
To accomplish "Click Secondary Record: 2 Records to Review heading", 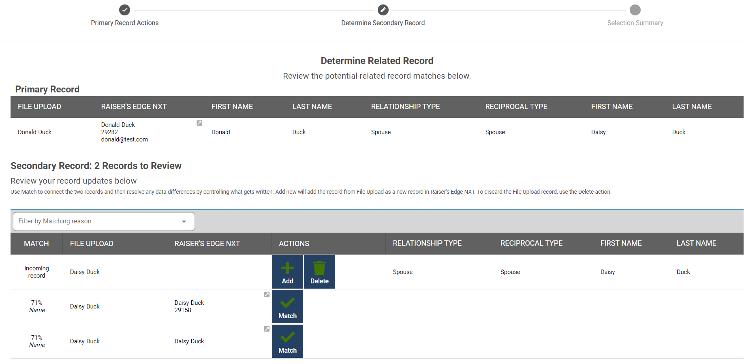I will pyautogui.click(x=96, y=166).
